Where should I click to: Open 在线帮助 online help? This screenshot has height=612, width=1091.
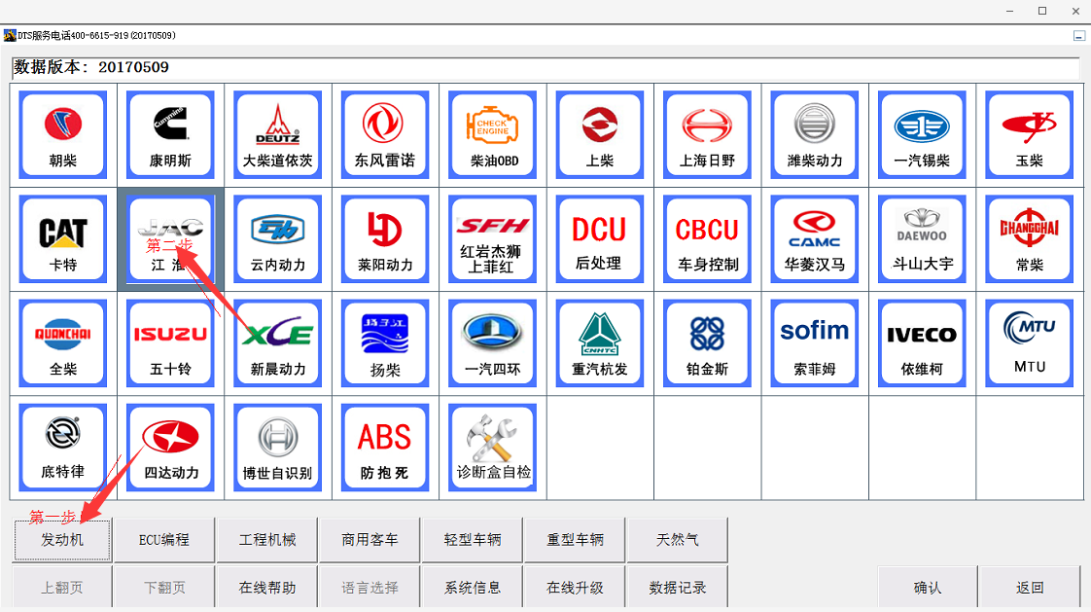click(267, 587)
